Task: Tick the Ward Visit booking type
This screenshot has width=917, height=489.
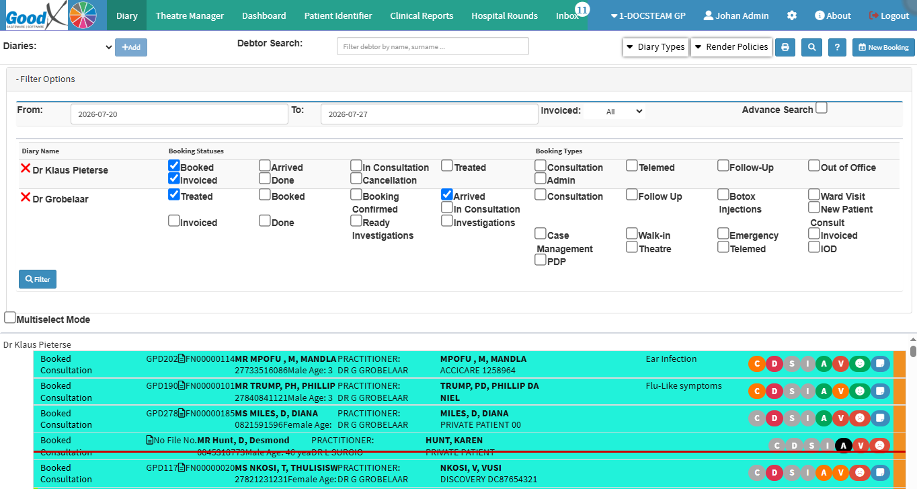Action: coord(814,194)
